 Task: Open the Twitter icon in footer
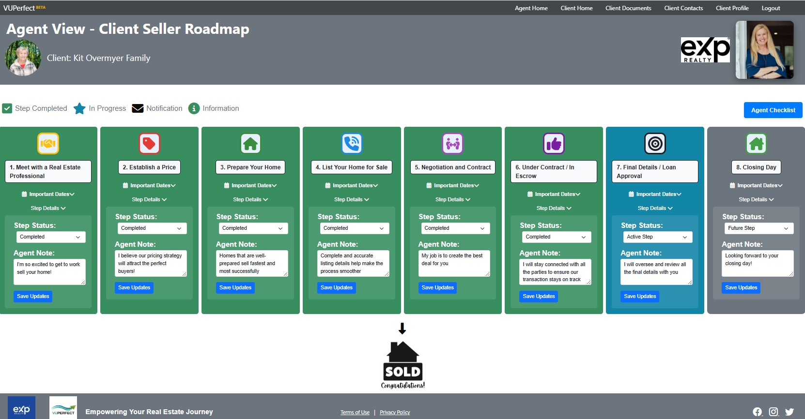790,412
